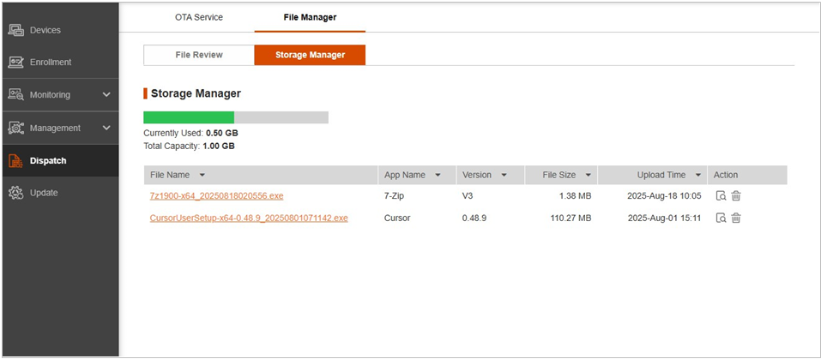Click the 7-Zip app name cell
This screenshot has height=359, width=821.
394,196
